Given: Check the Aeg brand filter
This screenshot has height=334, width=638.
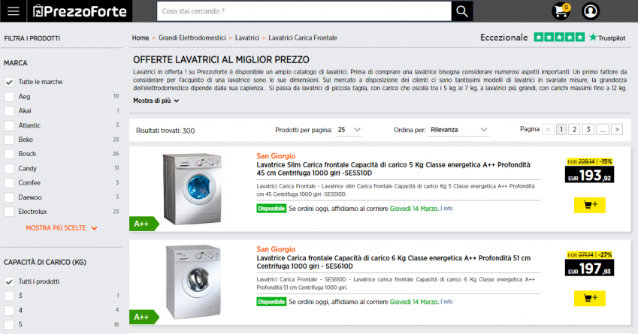Looking at the screenshot, I should click(9, 97).
